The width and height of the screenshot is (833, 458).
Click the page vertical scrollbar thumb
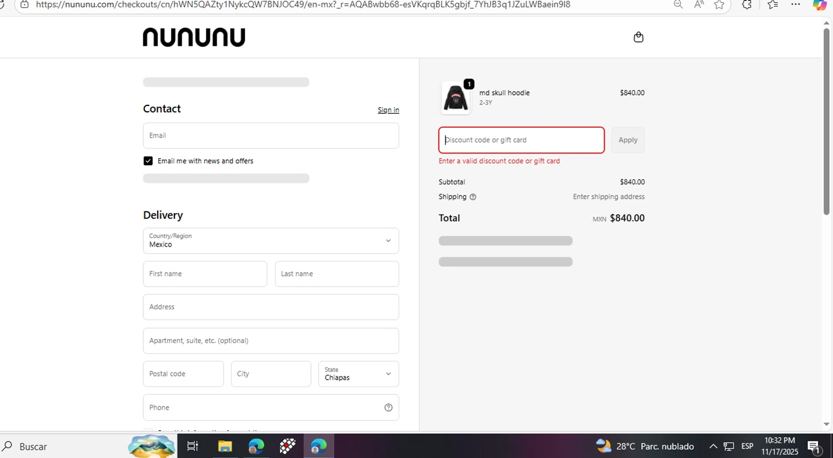tap(826, 121)
